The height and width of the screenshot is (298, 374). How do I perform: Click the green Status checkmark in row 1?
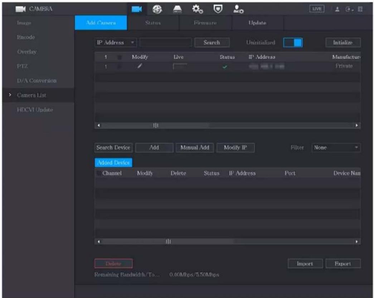click(225, 67)
